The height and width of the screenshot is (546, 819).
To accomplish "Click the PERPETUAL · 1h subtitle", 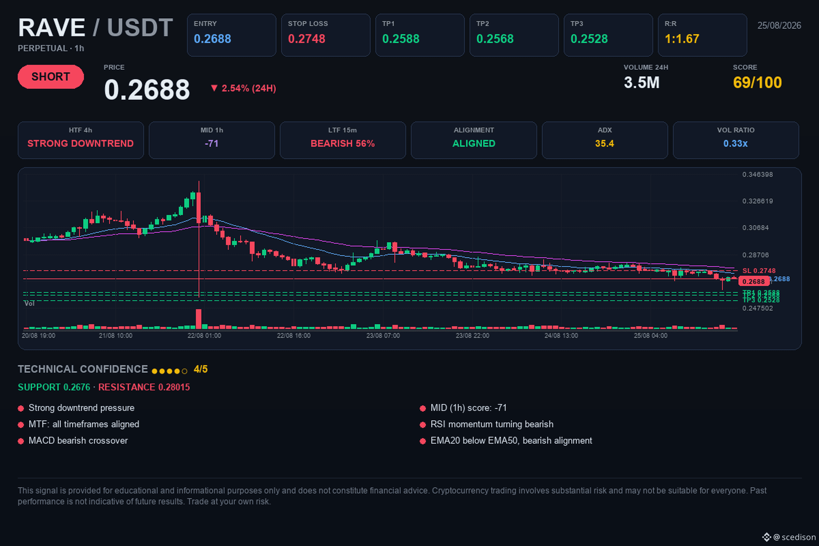I will pos(51,48).
